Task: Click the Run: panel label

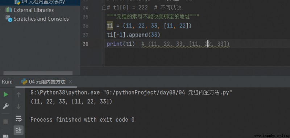Action: (x=7, y=82)
